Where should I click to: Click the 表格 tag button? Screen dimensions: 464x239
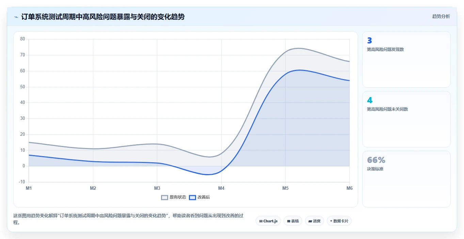293,221
